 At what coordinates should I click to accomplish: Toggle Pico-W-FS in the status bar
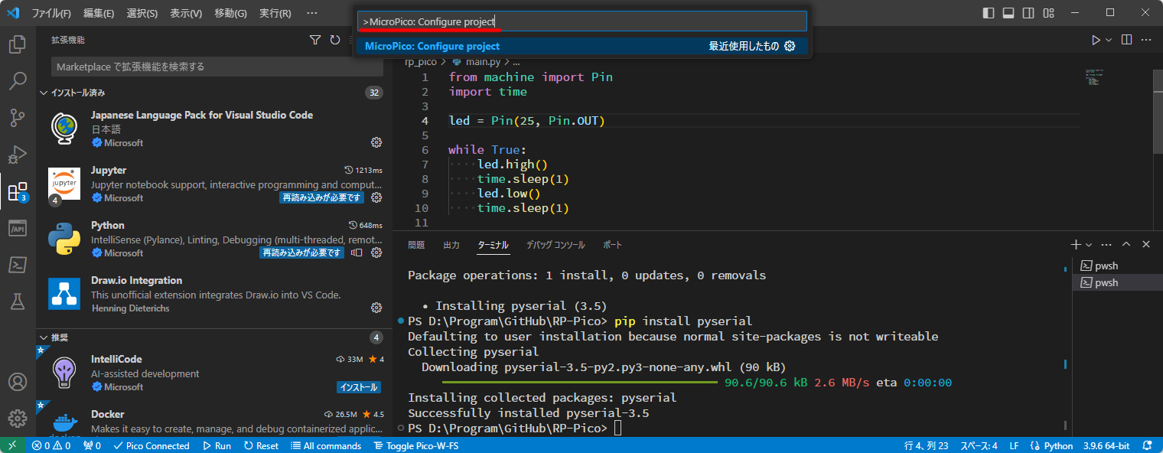point(416,445)
